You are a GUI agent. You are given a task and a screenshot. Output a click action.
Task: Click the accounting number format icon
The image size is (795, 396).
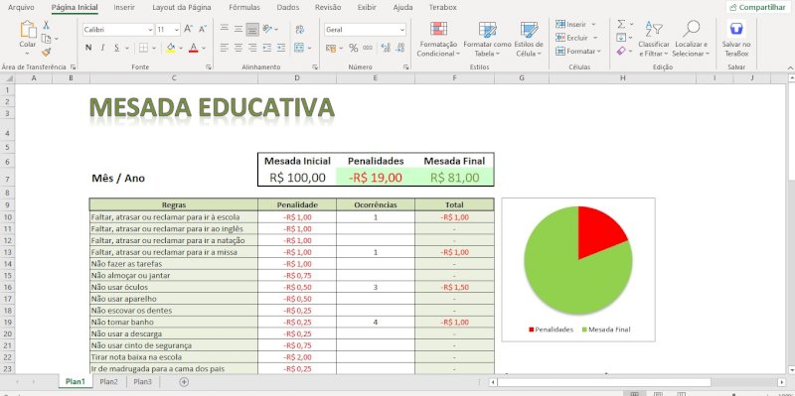(x=331, y=48)
